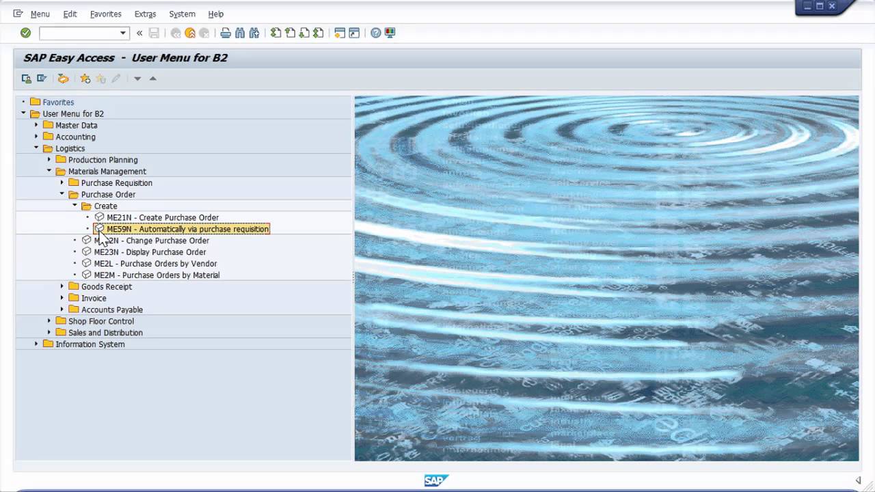Click the User Menu icon
This screenshot has height=492, width=875.
pyautogui.click(x=27, y=79)
